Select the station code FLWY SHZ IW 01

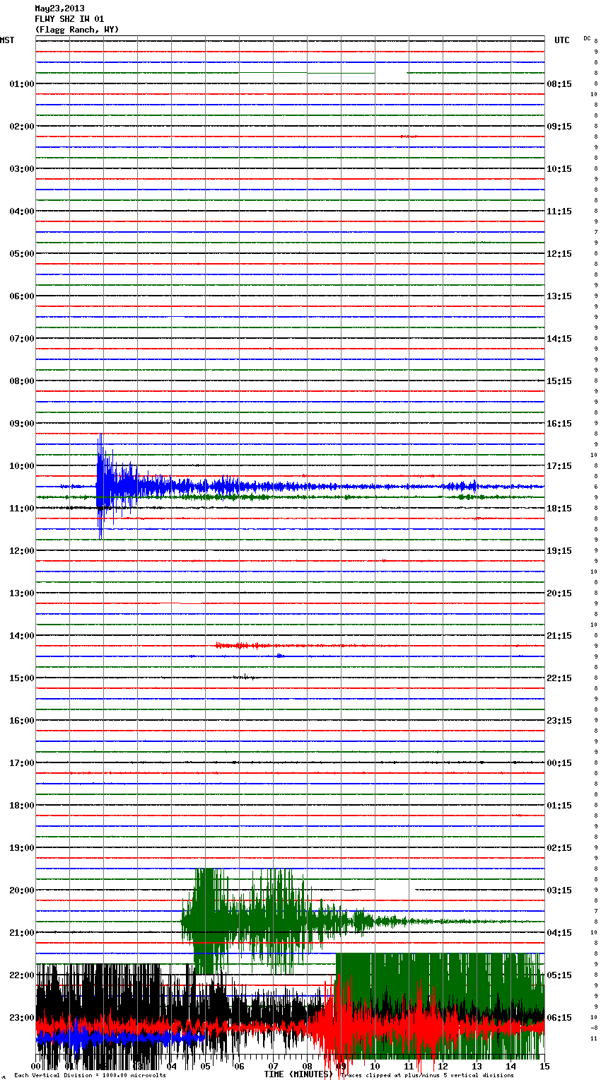69,19
